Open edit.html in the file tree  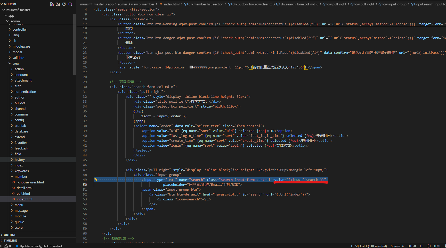pos(23,193)
